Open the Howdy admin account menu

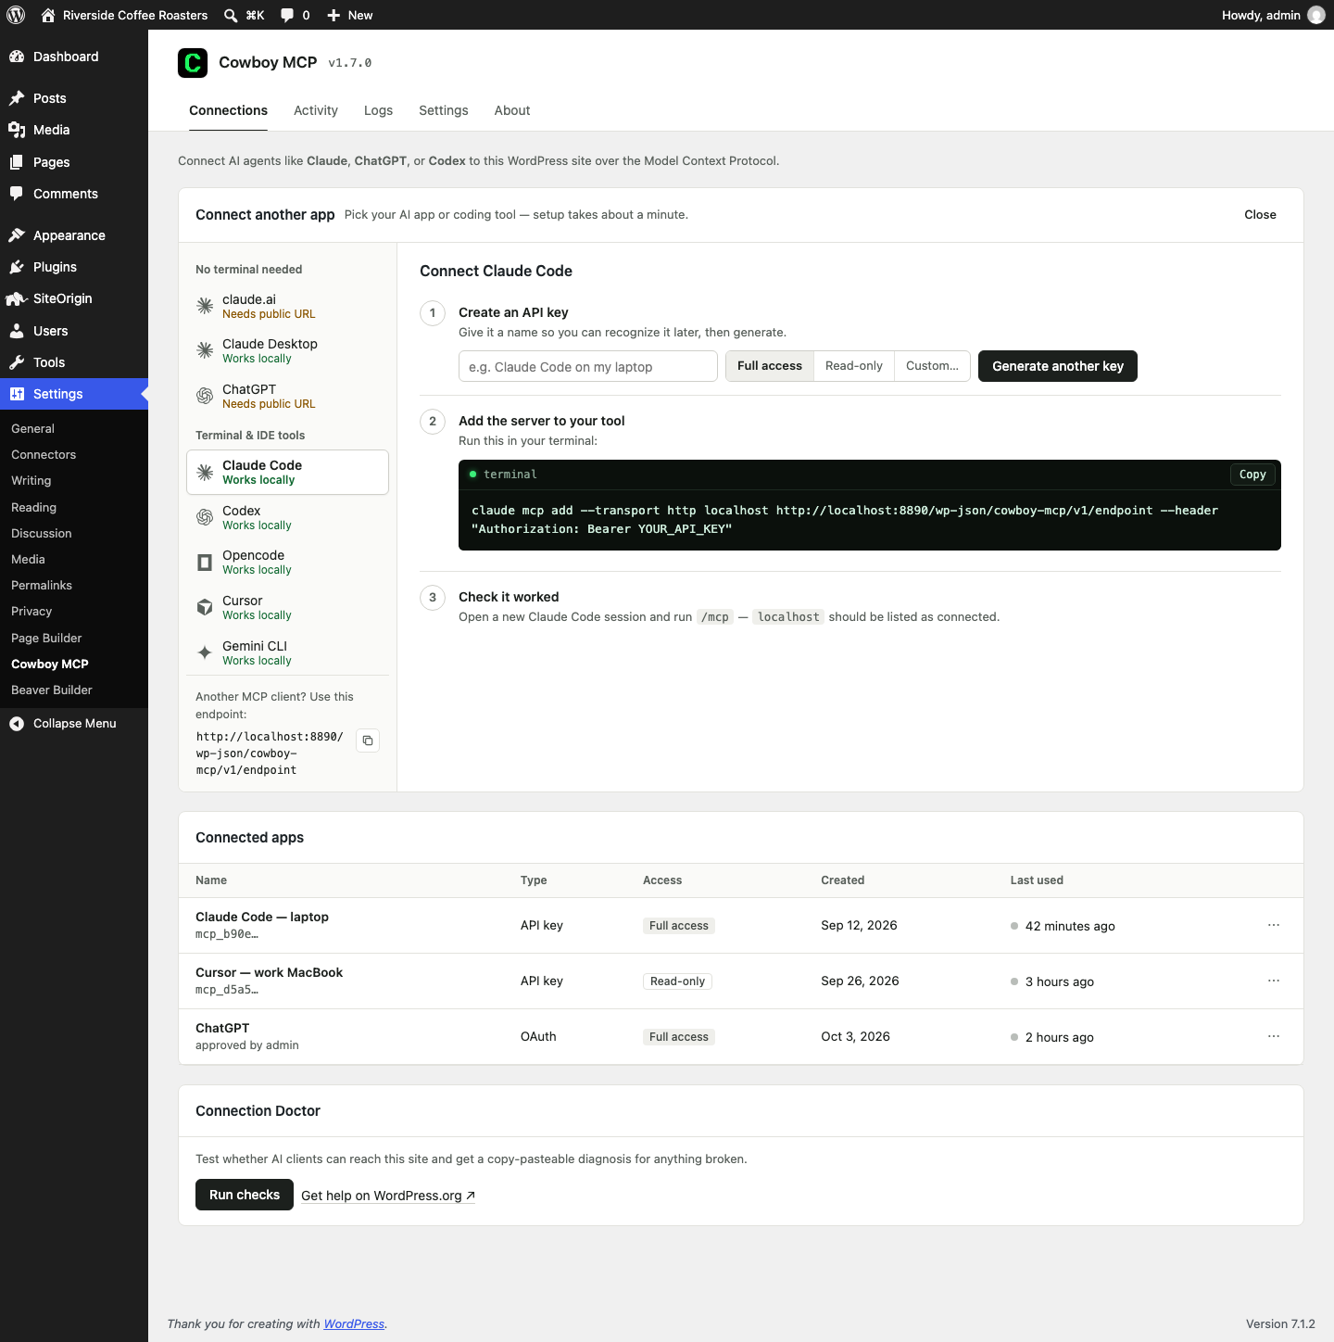(x=1273, y=15)
